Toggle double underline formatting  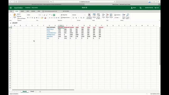click(x=34, y=18)
